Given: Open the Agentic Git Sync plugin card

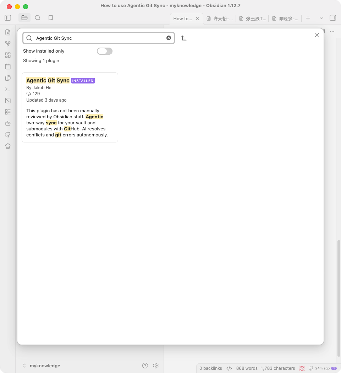Looking at the screenshot, I should click(70, 108).
